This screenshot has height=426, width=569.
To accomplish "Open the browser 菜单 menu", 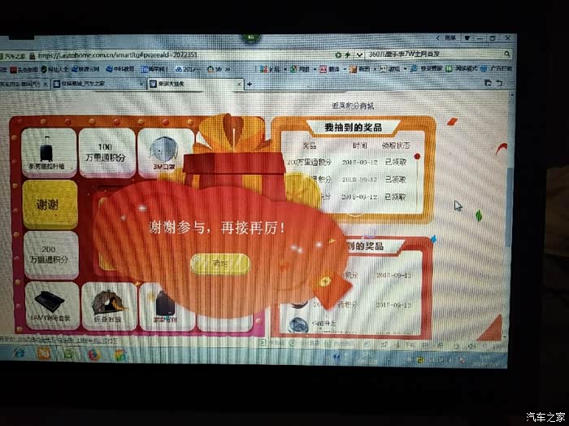I will 450,37.
